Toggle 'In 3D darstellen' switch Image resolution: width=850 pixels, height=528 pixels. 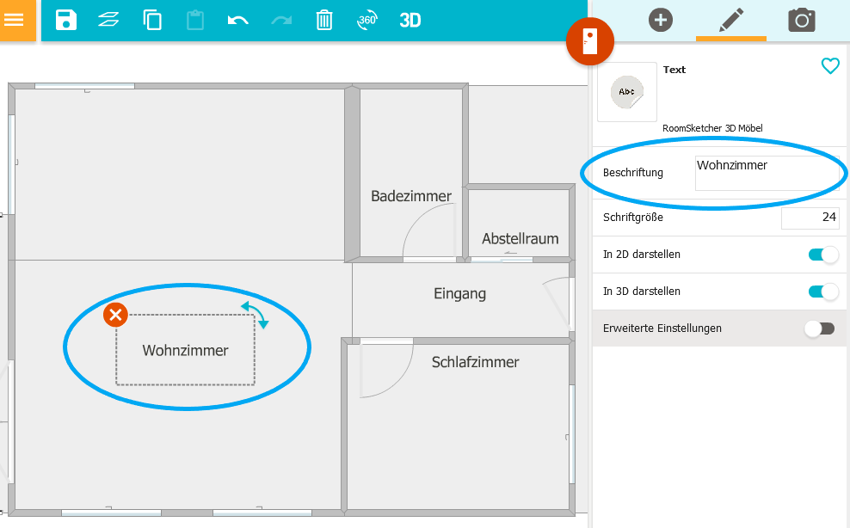click(x=822, y=292)
